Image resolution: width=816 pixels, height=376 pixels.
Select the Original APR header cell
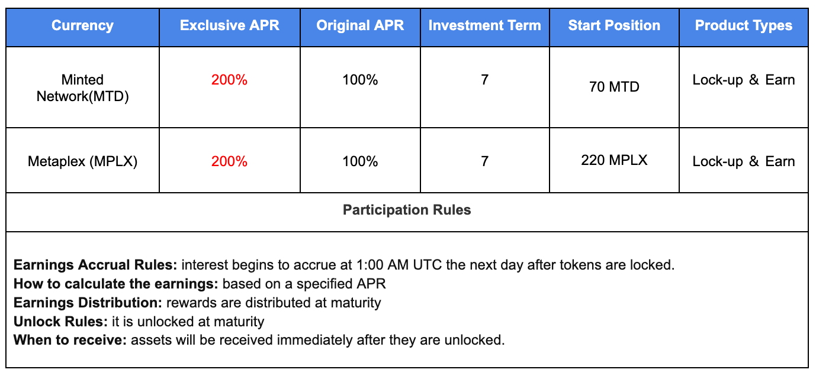point(360,26)
